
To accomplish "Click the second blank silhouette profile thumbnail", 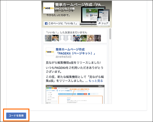I will click(x=69, y=38).
